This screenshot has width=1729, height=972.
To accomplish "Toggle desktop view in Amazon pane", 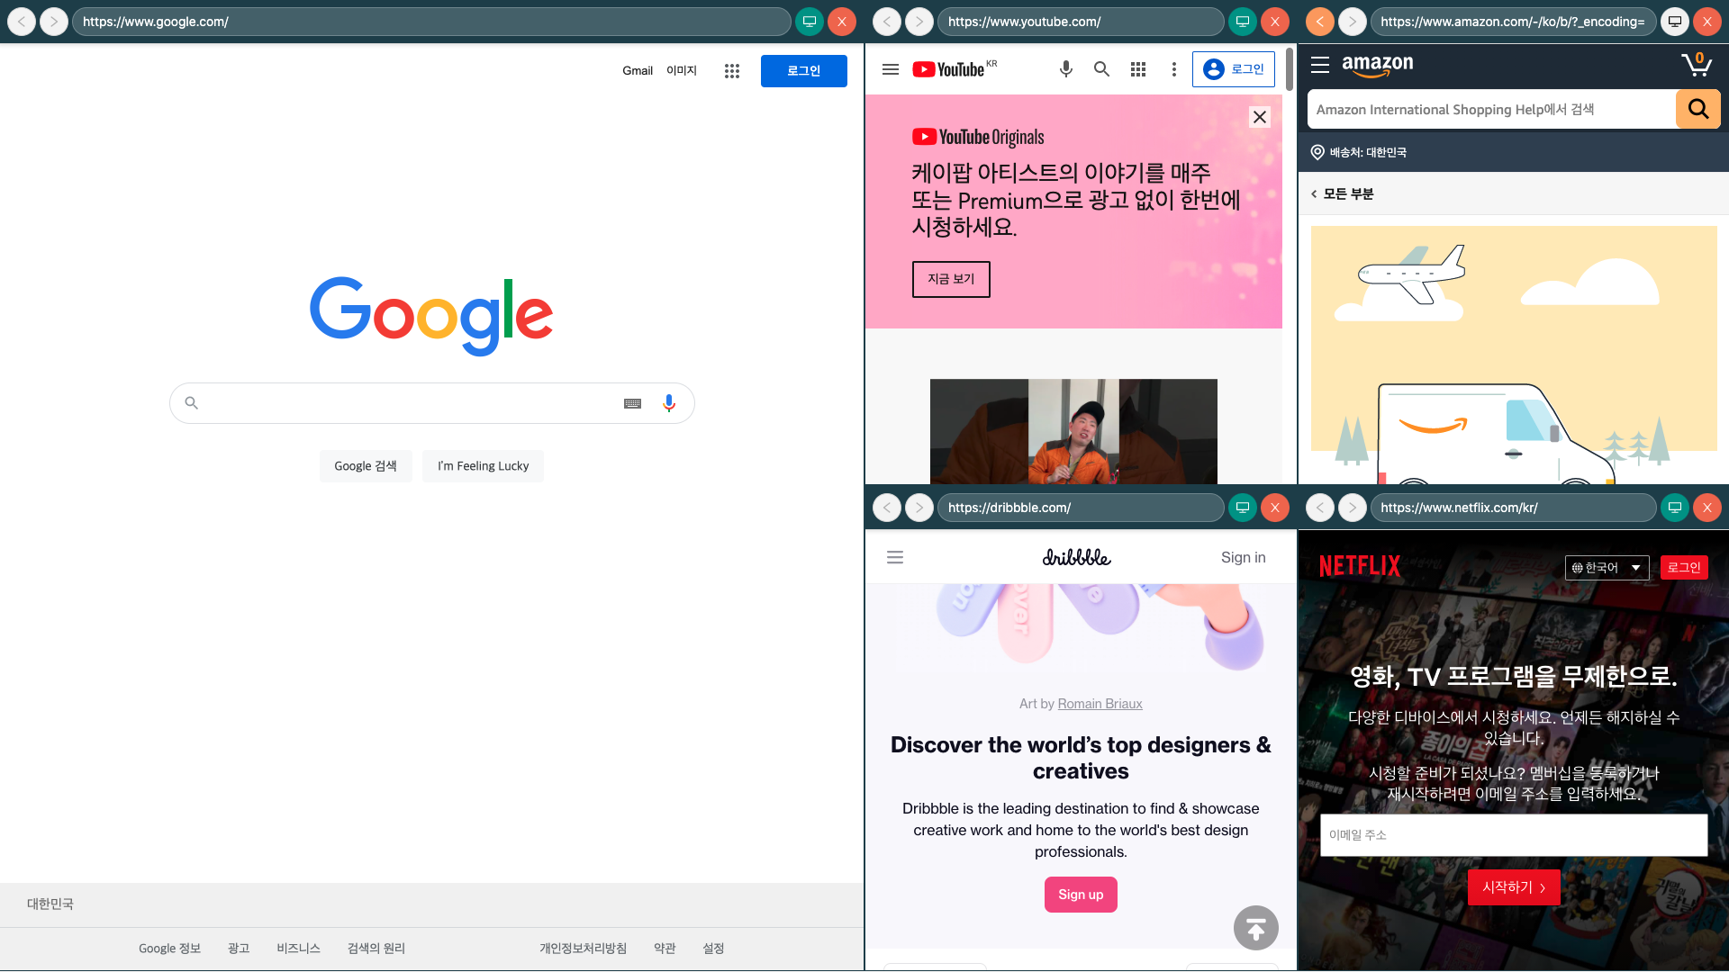I will click(1675, 22).
